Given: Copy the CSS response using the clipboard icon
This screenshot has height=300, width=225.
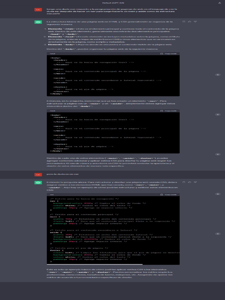Looking at the screenshot, I should pyautogui.click(x=184, y=182).
